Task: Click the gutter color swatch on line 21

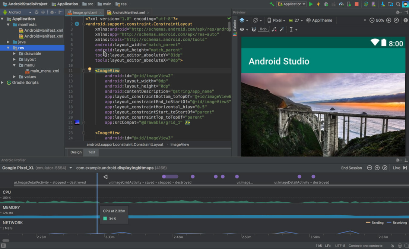Action: (77, 122)
